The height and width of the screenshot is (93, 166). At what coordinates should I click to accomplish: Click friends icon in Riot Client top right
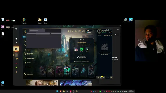tap(116, 35)
